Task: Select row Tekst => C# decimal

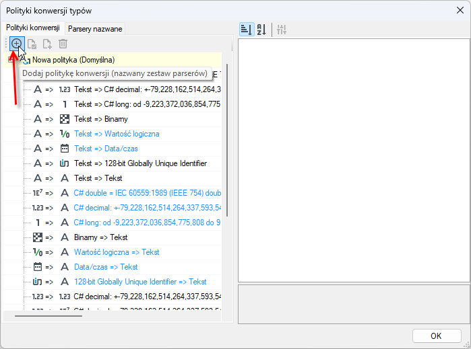Action: point(148,89)
